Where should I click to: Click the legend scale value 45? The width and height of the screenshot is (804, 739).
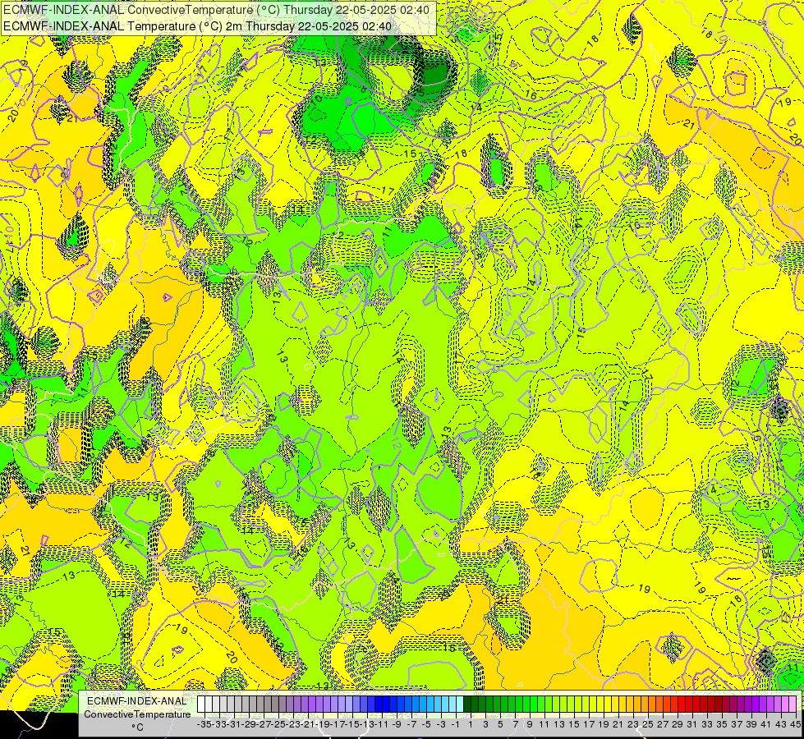point(795,724)
